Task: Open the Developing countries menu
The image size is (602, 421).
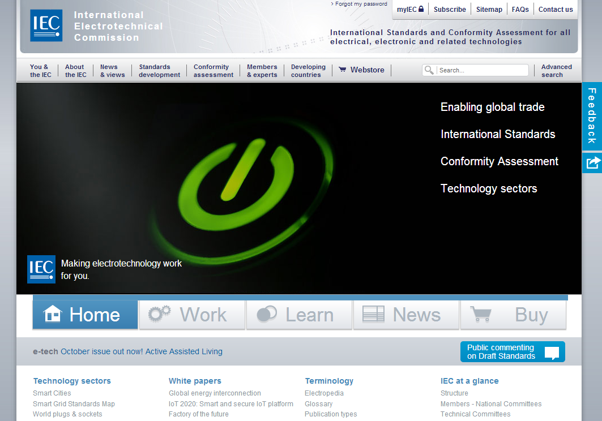Action: pyautogui.click(x=308, y=71)
